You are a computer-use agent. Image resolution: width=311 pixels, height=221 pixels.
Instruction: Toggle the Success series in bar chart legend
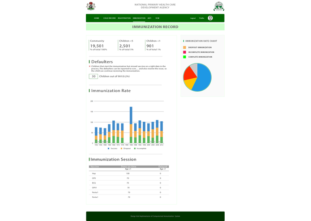(113, 149)
